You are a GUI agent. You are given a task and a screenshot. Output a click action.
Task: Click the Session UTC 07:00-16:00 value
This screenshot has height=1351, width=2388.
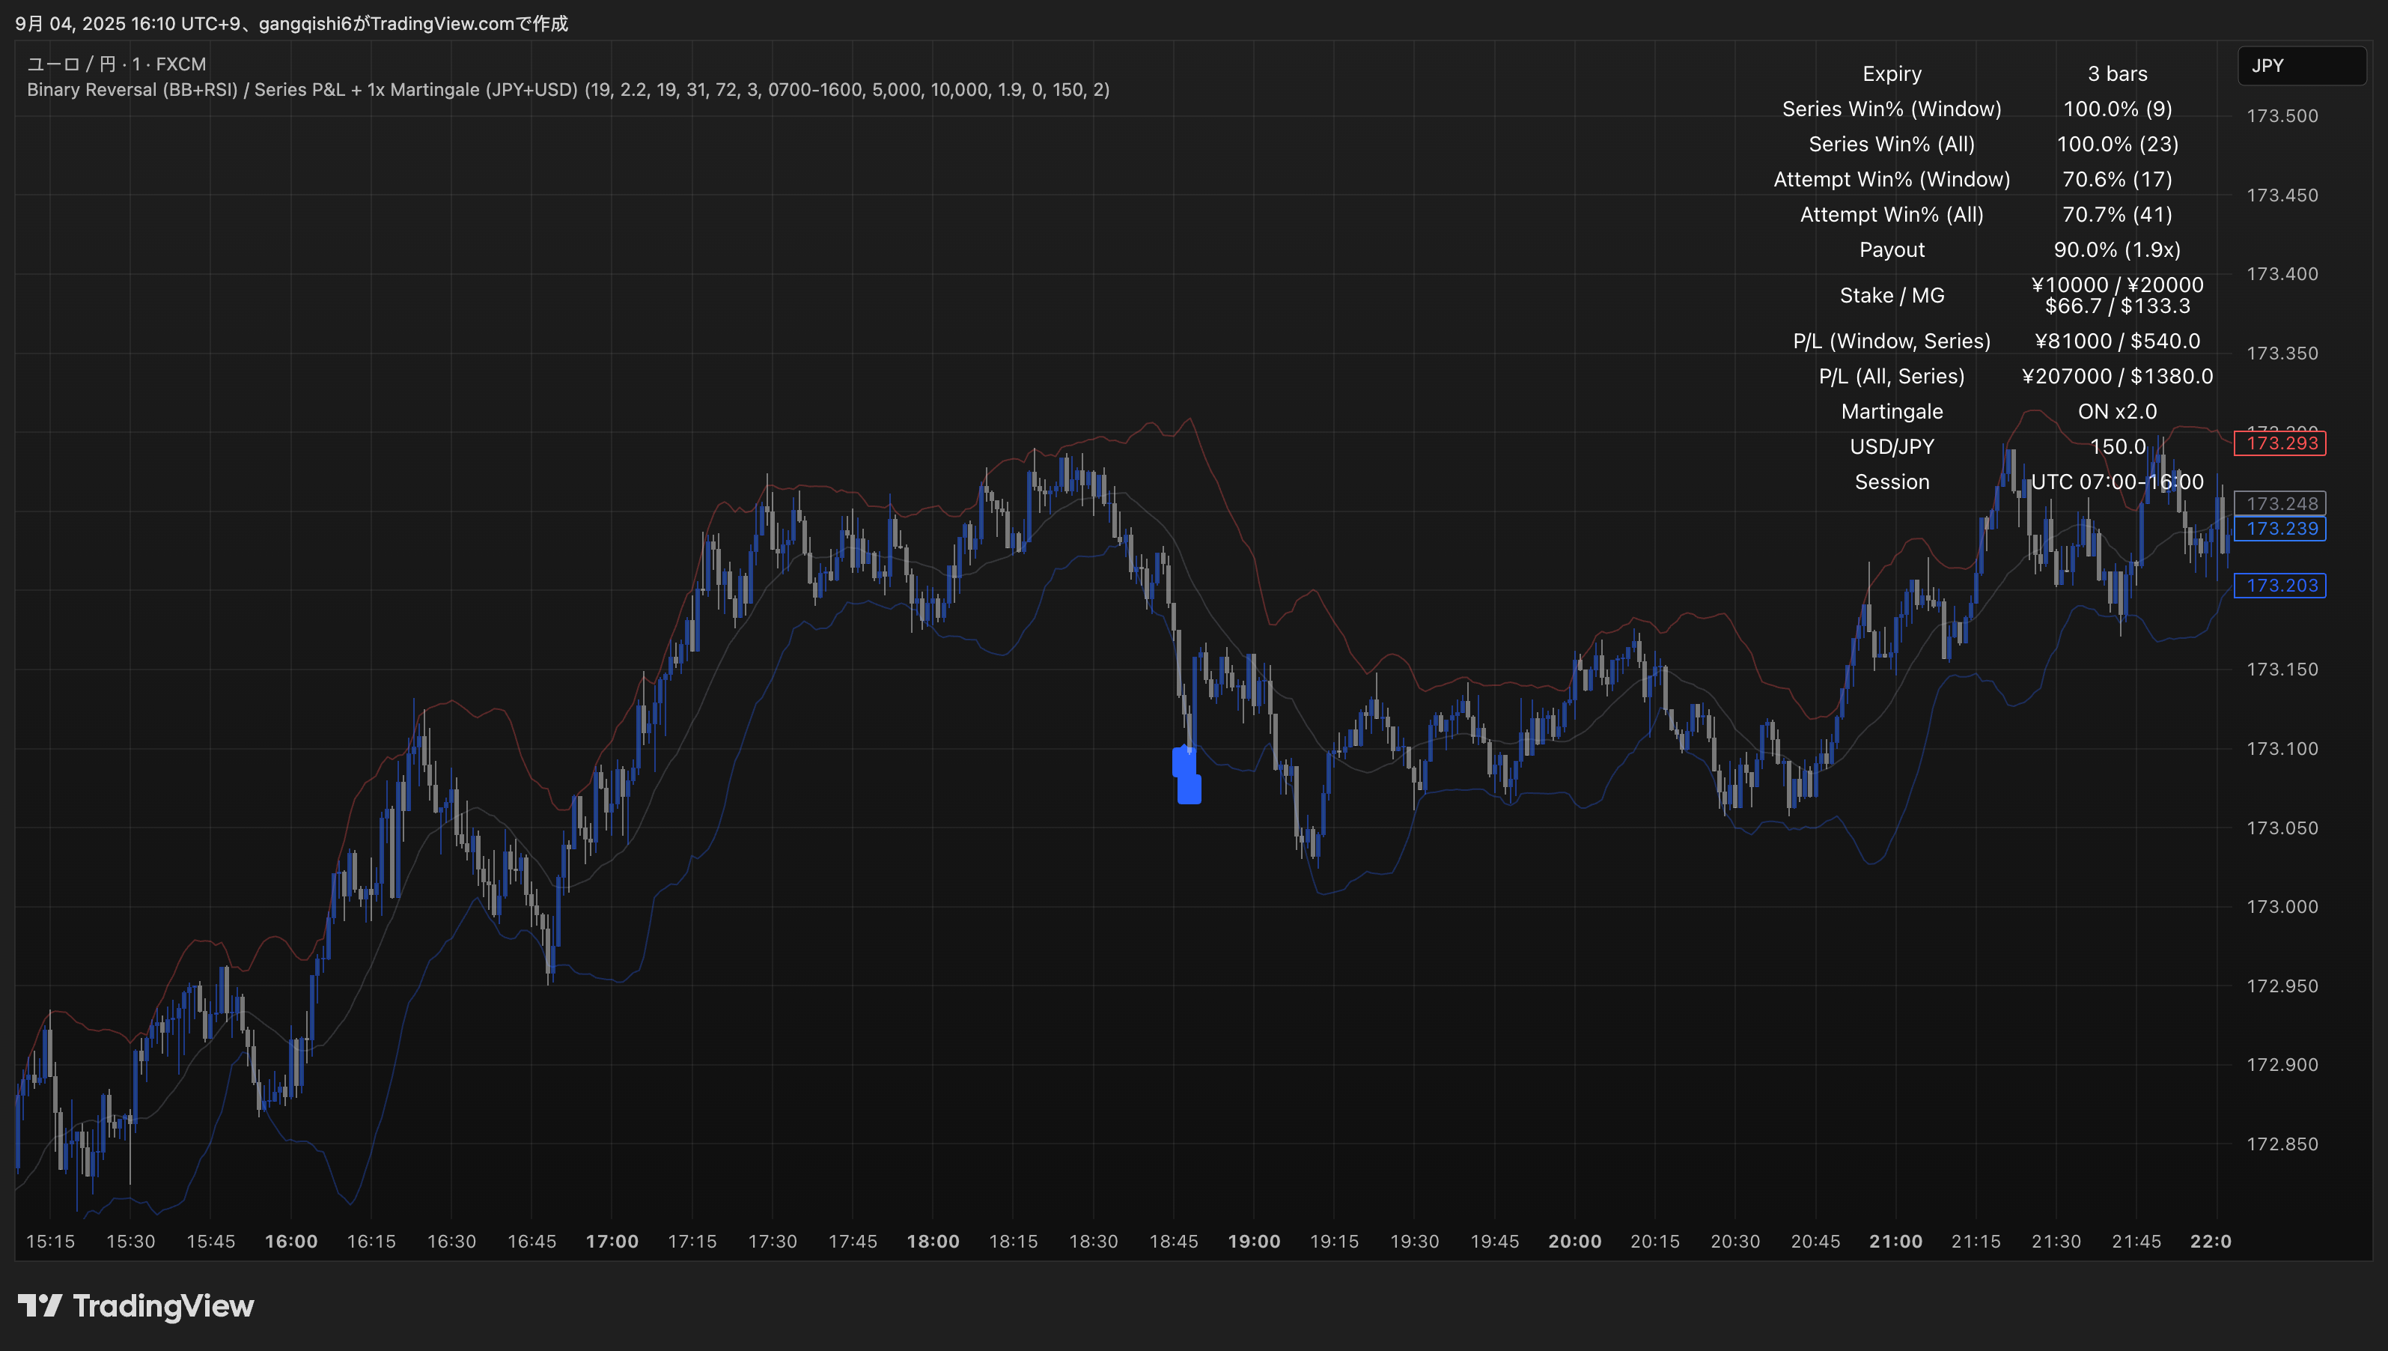(x=2117, y=482)
